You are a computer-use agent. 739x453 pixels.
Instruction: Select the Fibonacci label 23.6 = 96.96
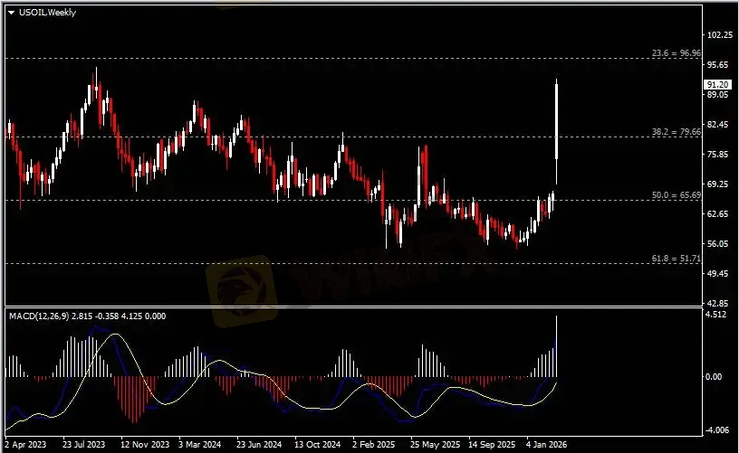coord(676,53)
